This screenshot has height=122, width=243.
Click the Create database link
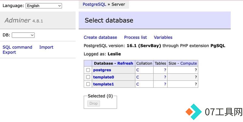pos(100,37)
